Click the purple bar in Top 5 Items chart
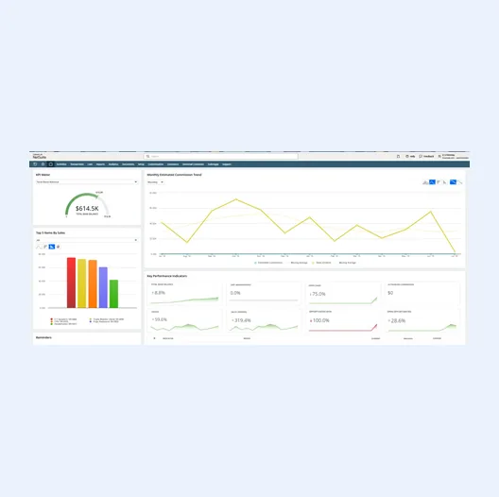The width and height of the screenshot is (499, 497). coord(103,287)
